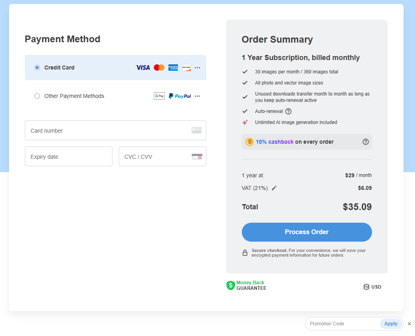Click the American Express logo
The width and height of the screenshot is (415, 336).
(173, 68)
